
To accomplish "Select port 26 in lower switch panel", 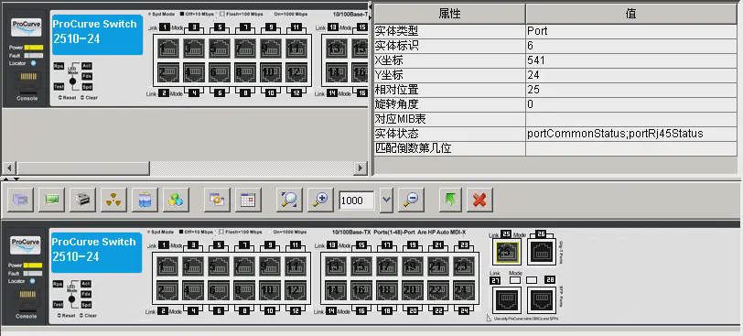I will pyautogui.click(x=542, y=252).
